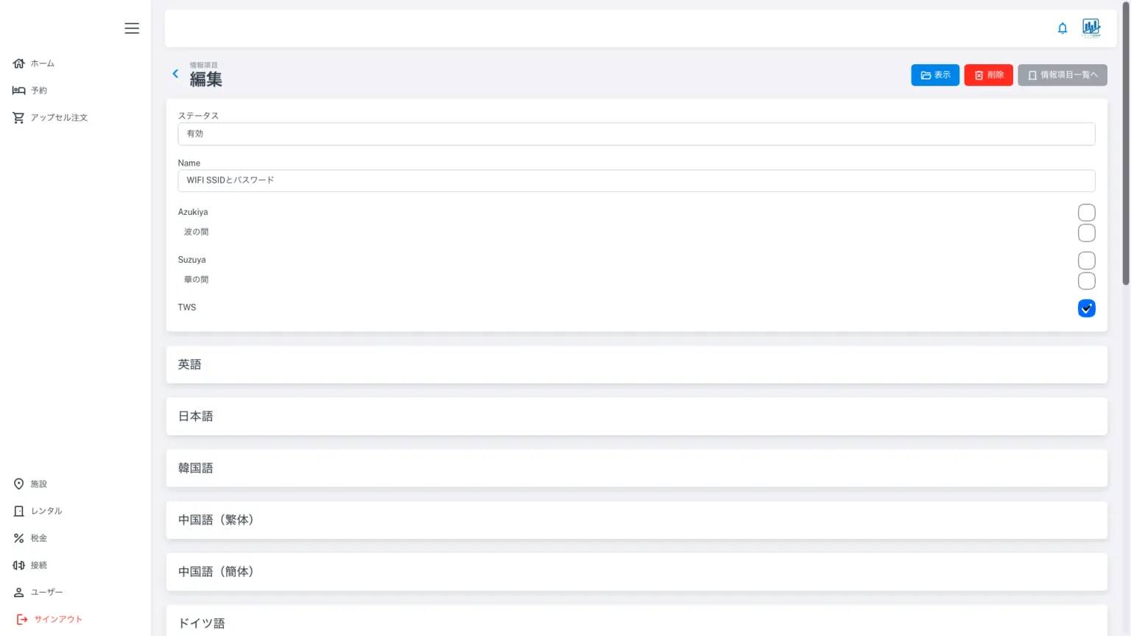Uncheck the TWS checkbox
Image resolution: width=1131 pixels, height=636 pixels.
click(1086, 308)
